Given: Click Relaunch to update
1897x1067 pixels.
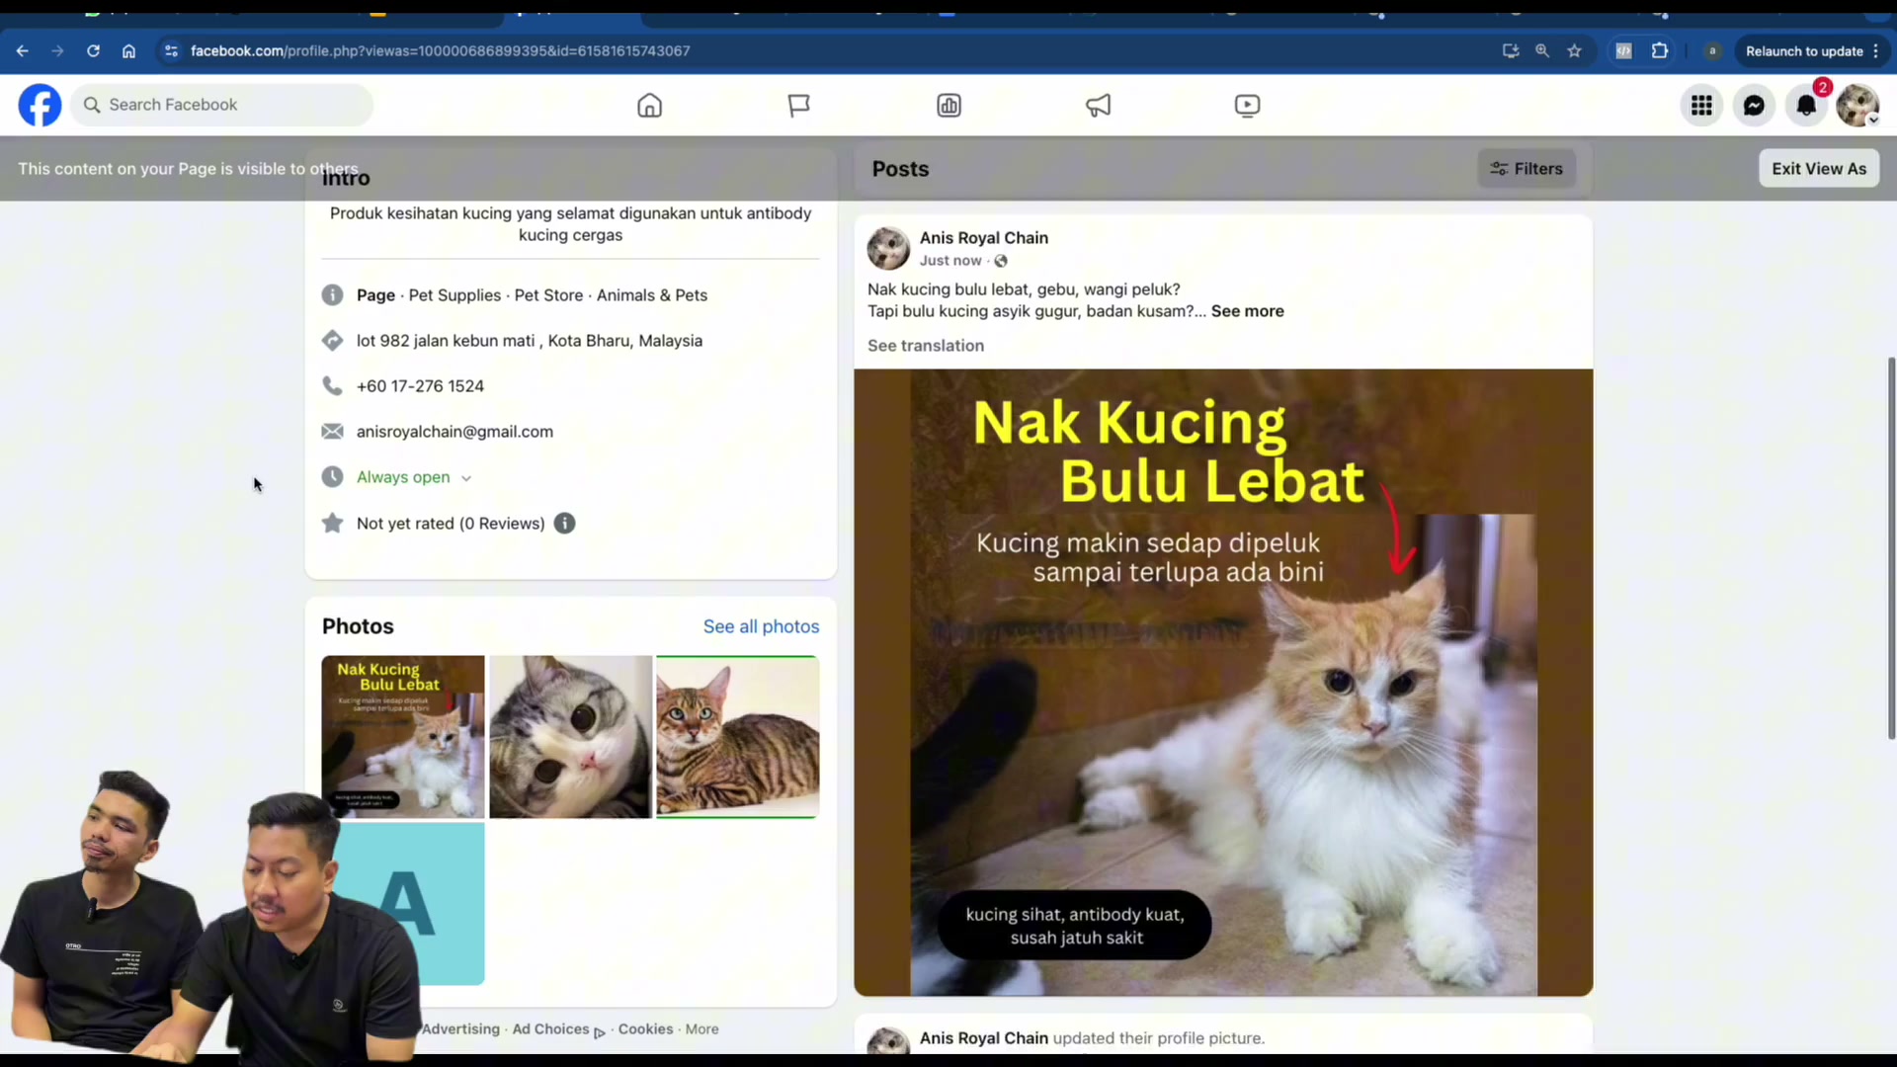Looking at the screenshot, I should click(1804, 51).
